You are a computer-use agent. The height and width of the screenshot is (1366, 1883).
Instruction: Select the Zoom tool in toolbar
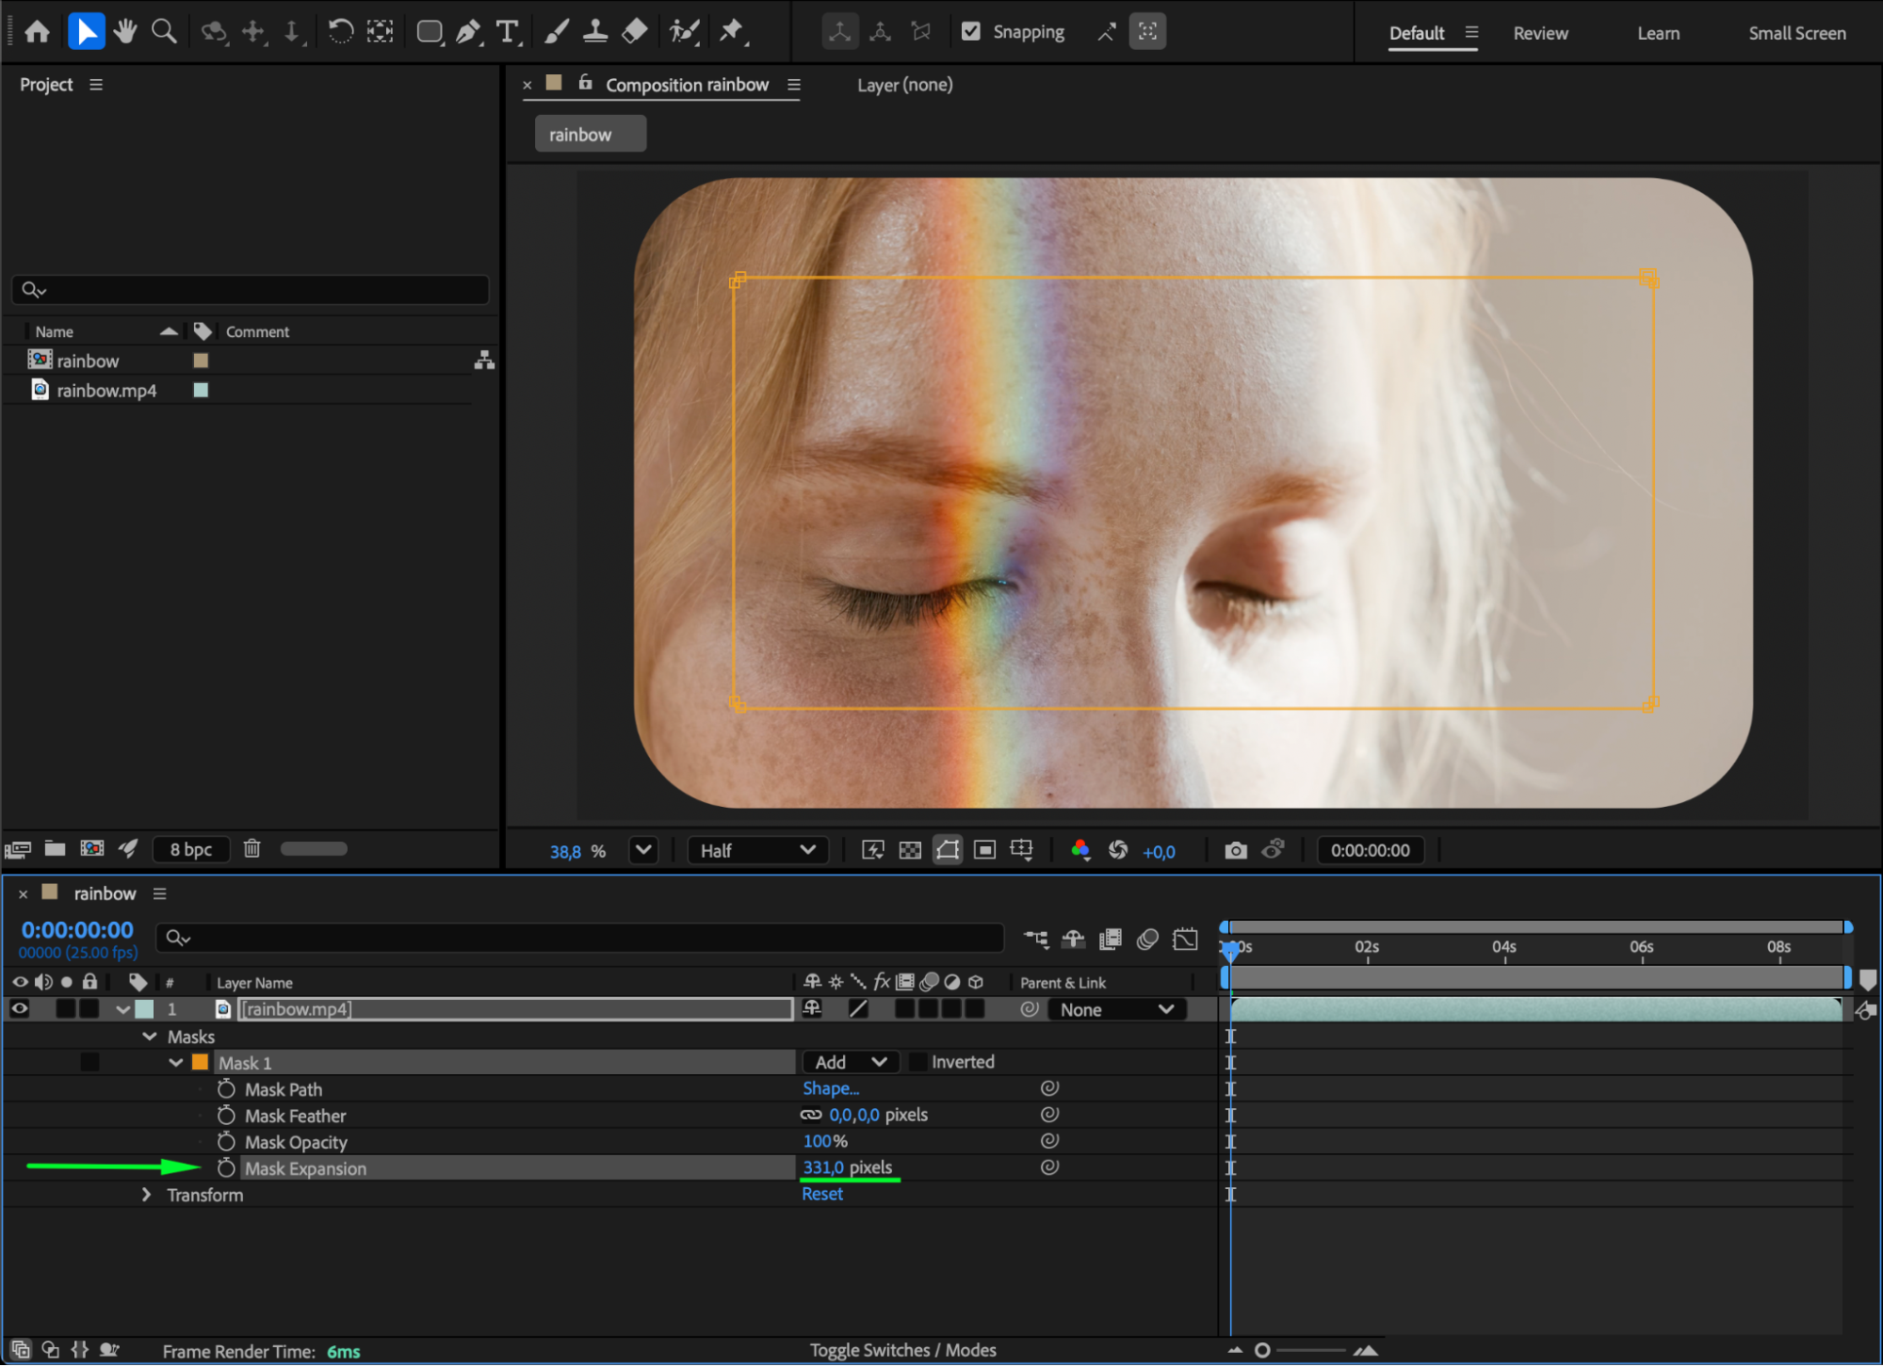pyautogui.click(x=164, y=32)
